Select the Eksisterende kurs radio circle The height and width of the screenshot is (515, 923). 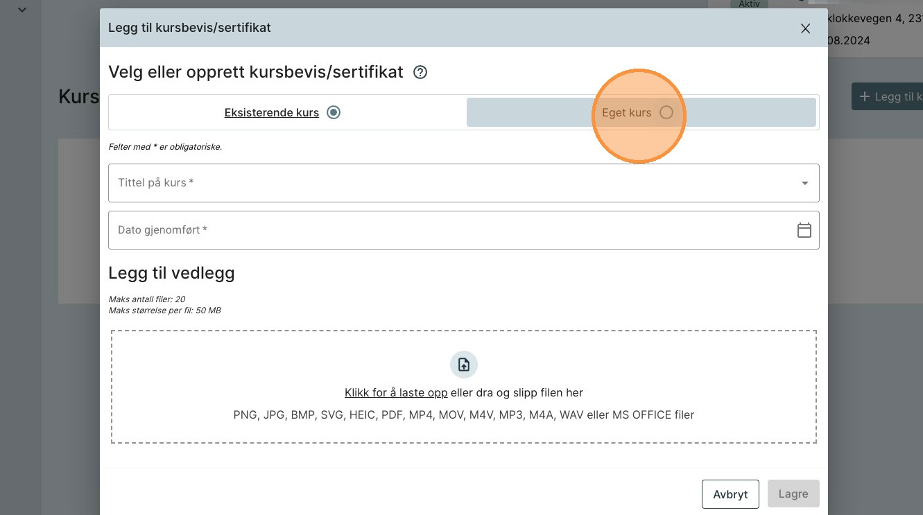(x=334, y=112)
